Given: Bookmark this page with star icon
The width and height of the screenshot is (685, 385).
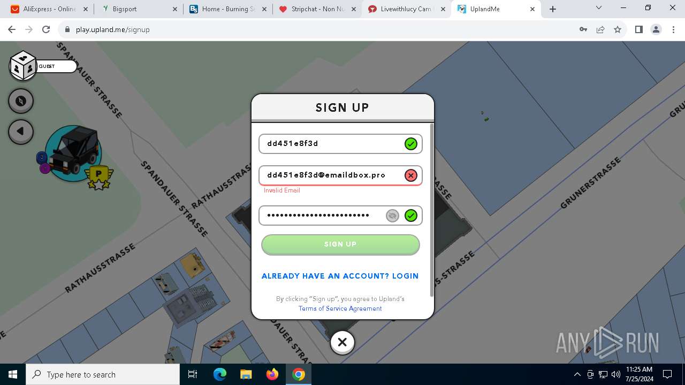Looking at the screenshot, I should [x=618, y=29].
